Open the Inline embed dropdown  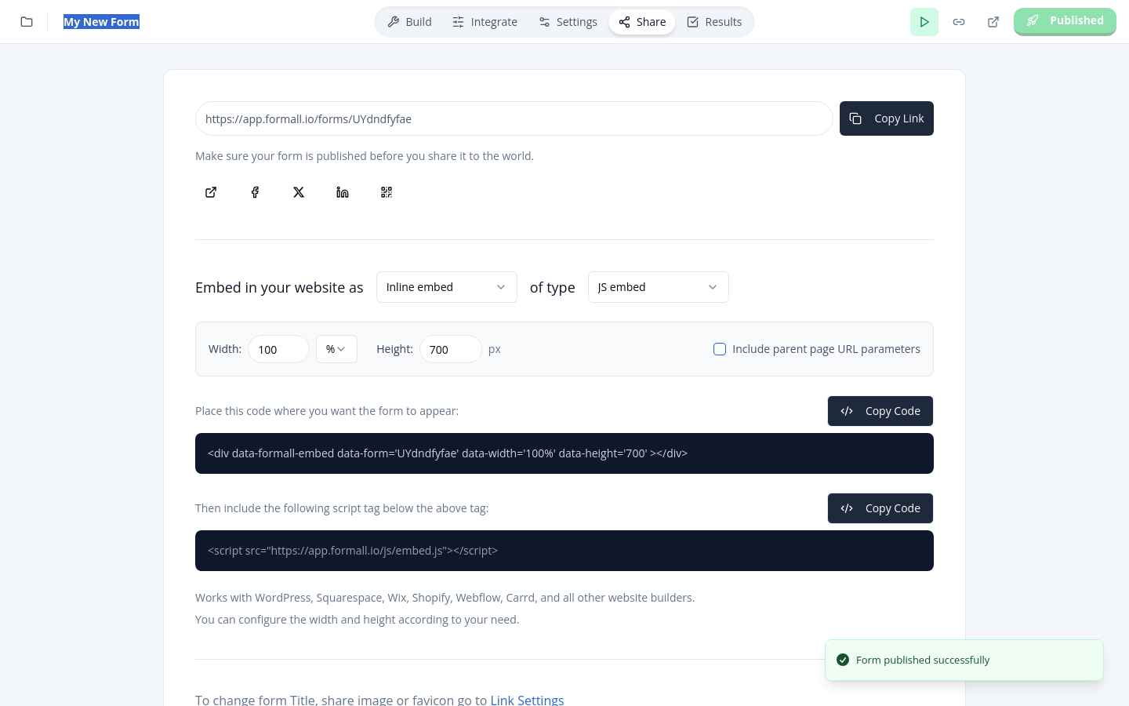point(447,287)
